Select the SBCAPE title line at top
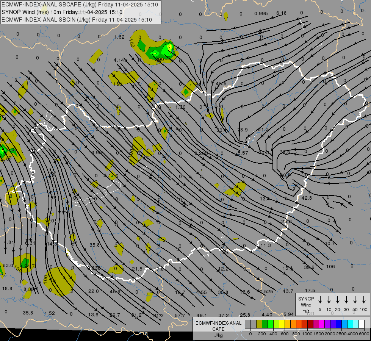The image size is (371, 341). pyautogui.click(x=80, y=5)
